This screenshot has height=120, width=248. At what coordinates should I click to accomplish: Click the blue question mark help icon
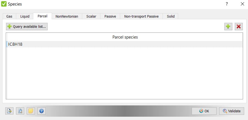pos(42,111)
